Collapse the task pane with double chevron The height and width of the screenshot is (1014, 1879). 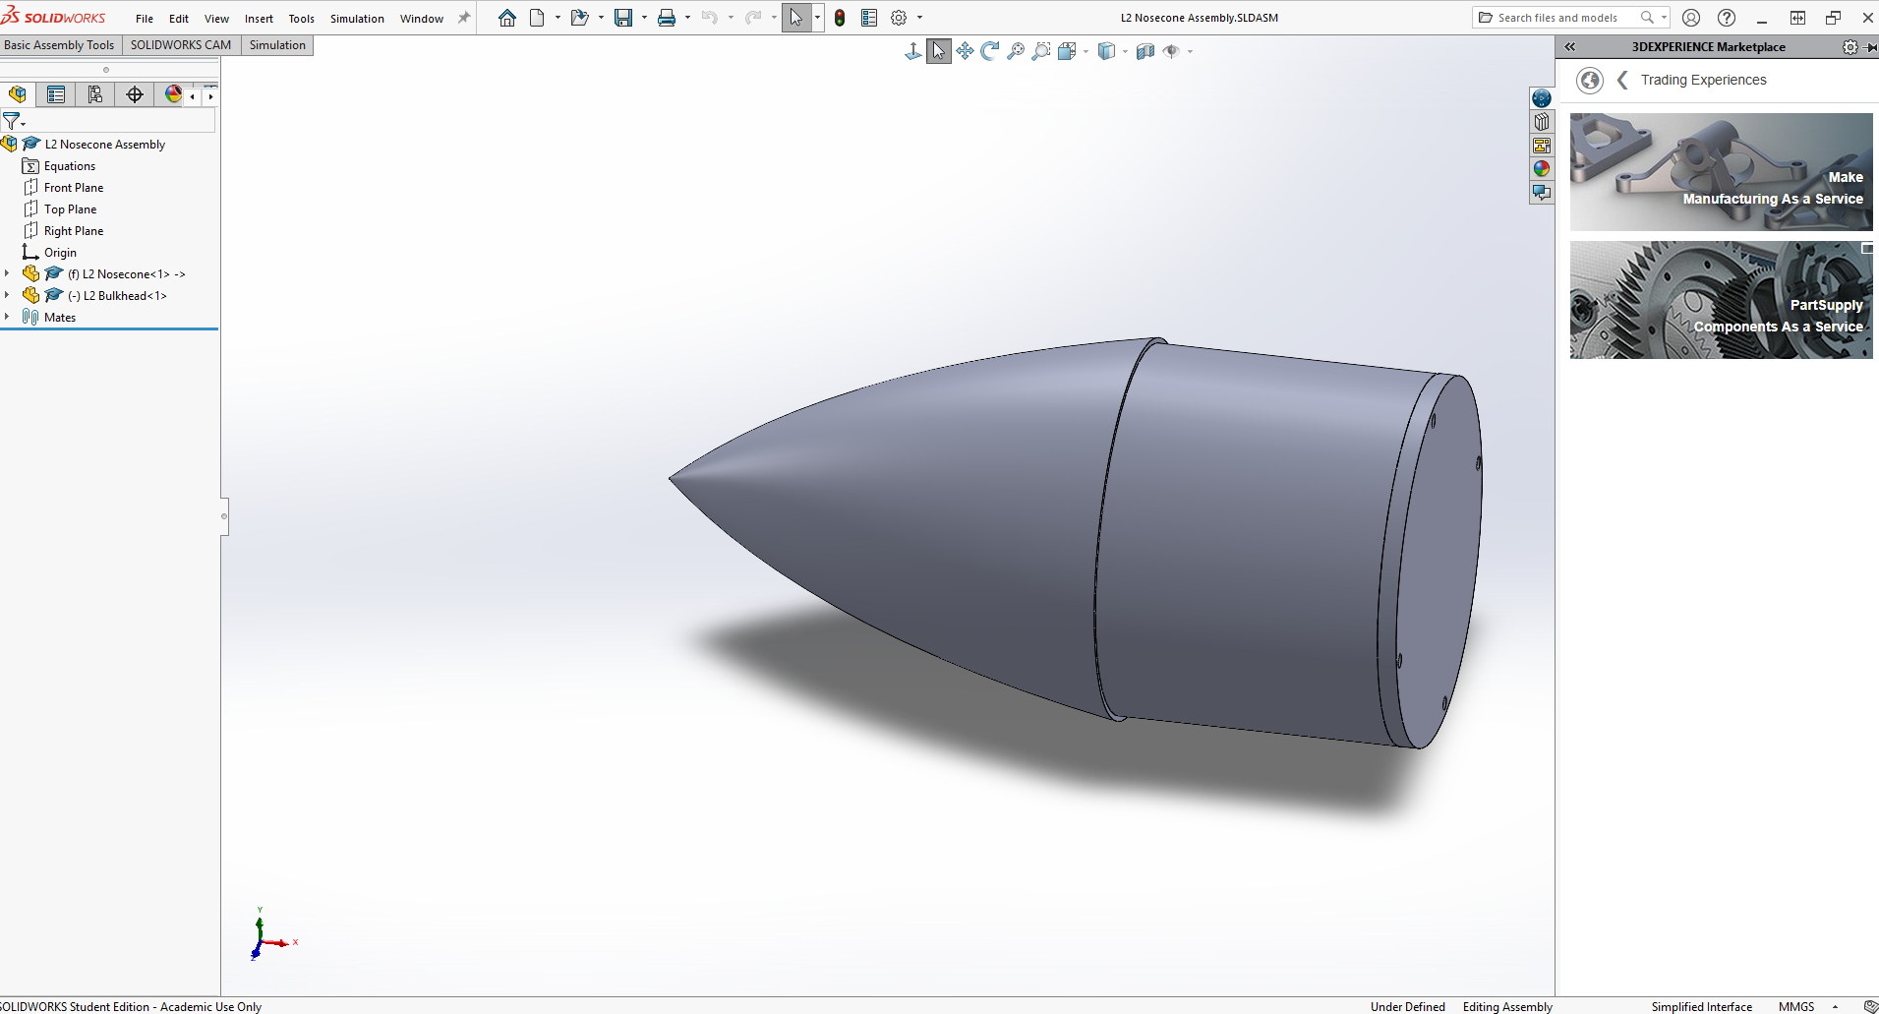[x=1570, y=47]
